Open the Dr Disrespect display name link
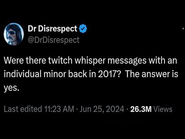 tap(52, 29)
